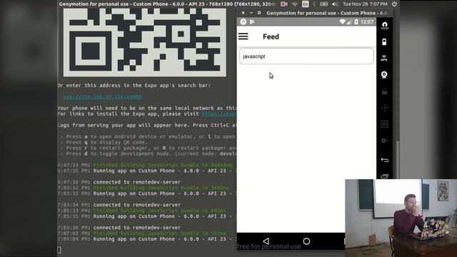Open the hamburger menu in Feed app
Image resolution: width=457 pixels, height=257 pixels.
click(x=243, y=36)
